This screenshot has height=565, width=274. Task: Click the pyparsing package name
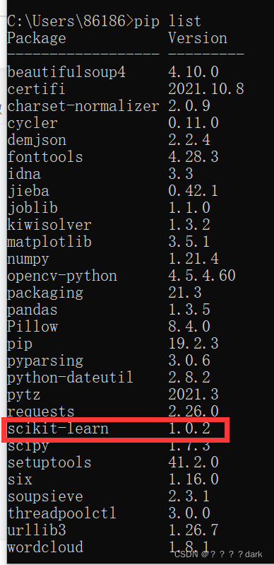coord(45,361)
